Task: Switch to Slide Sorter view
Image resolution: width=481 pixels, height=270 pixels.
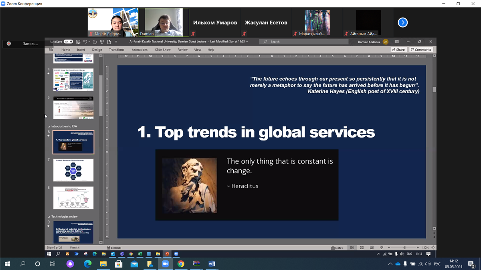Action: [x=362, y=248]
